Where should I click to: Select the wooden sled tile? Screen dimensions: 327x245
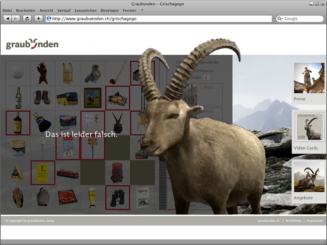(x=68, y=73)
